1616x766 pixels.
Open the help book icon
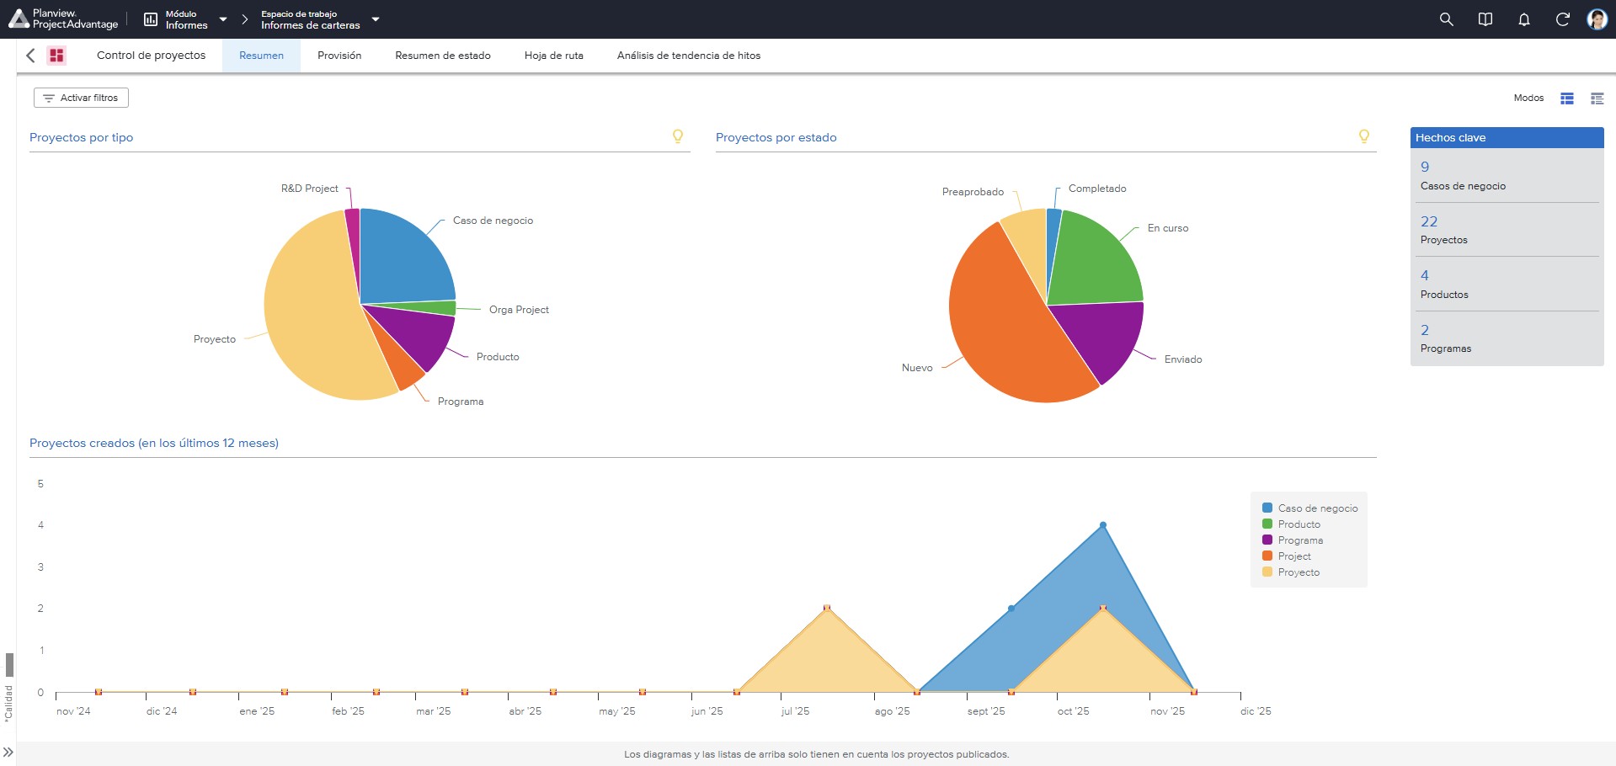coord(1485,19)
